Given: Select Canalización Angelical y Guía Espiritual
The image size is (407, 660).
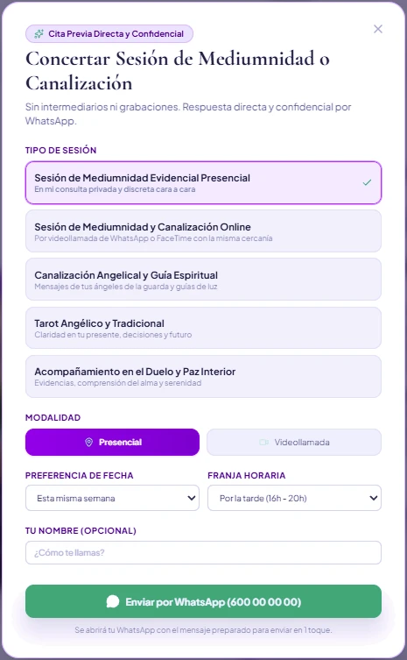Looking at the screenshot, I should pyautogui.click(x=203, y=280).
